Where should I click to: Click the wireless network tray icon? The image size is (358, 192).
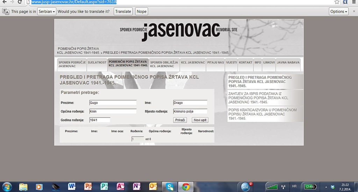283,187
